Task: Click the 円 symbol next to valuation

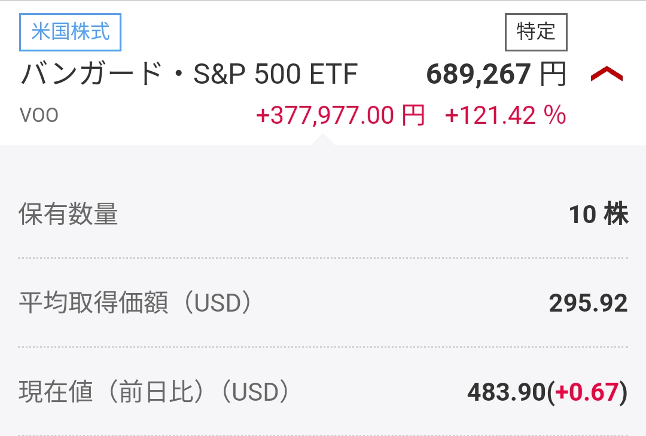Action: [x=553, y=74]
